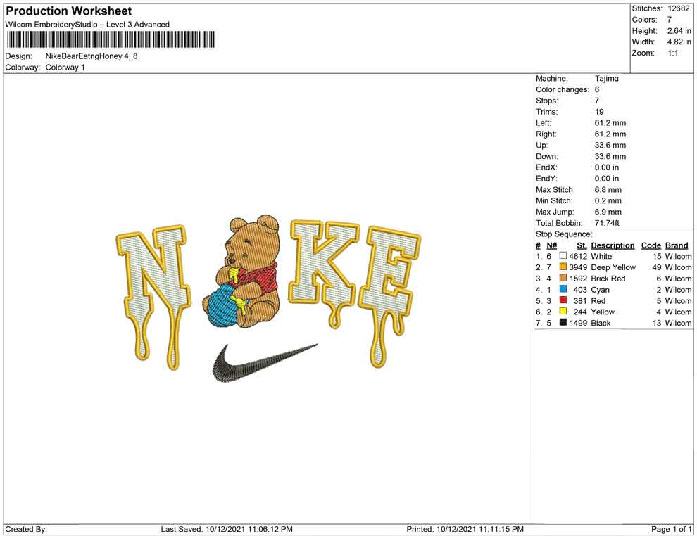This screenshot has height=536, width=697.
Task: Click the Created By label
Action: 26,529
